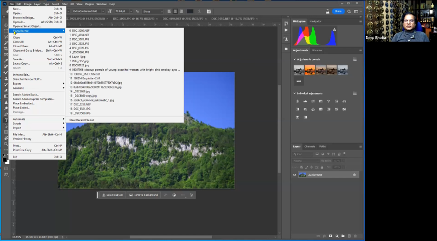Switch to the Channels tab
Screen dimensions: 437x241
tap(310, 147)
